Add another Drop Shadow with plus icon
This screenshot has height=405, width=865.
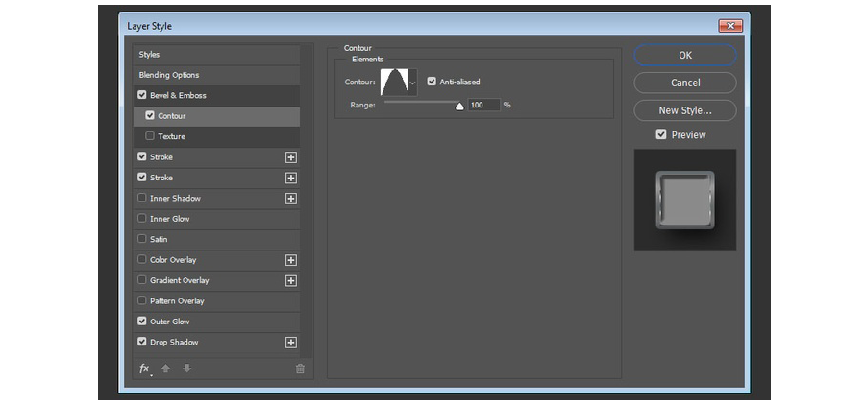click(290, 343)
